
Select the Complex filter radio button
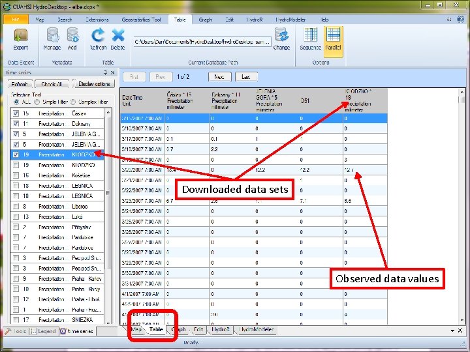tap(74, 102)
